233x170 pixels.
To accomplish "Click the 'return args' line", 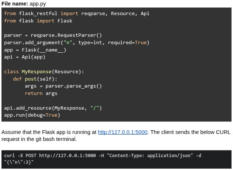I will pyautogui.click(x=41, y=93).
